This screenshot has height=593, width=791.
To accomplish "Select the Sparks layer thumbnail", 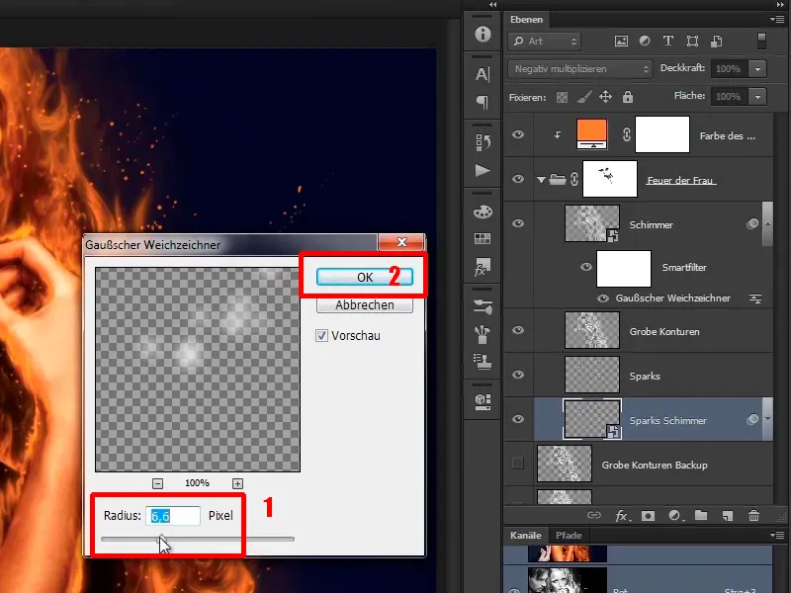I will coord(591,375).
